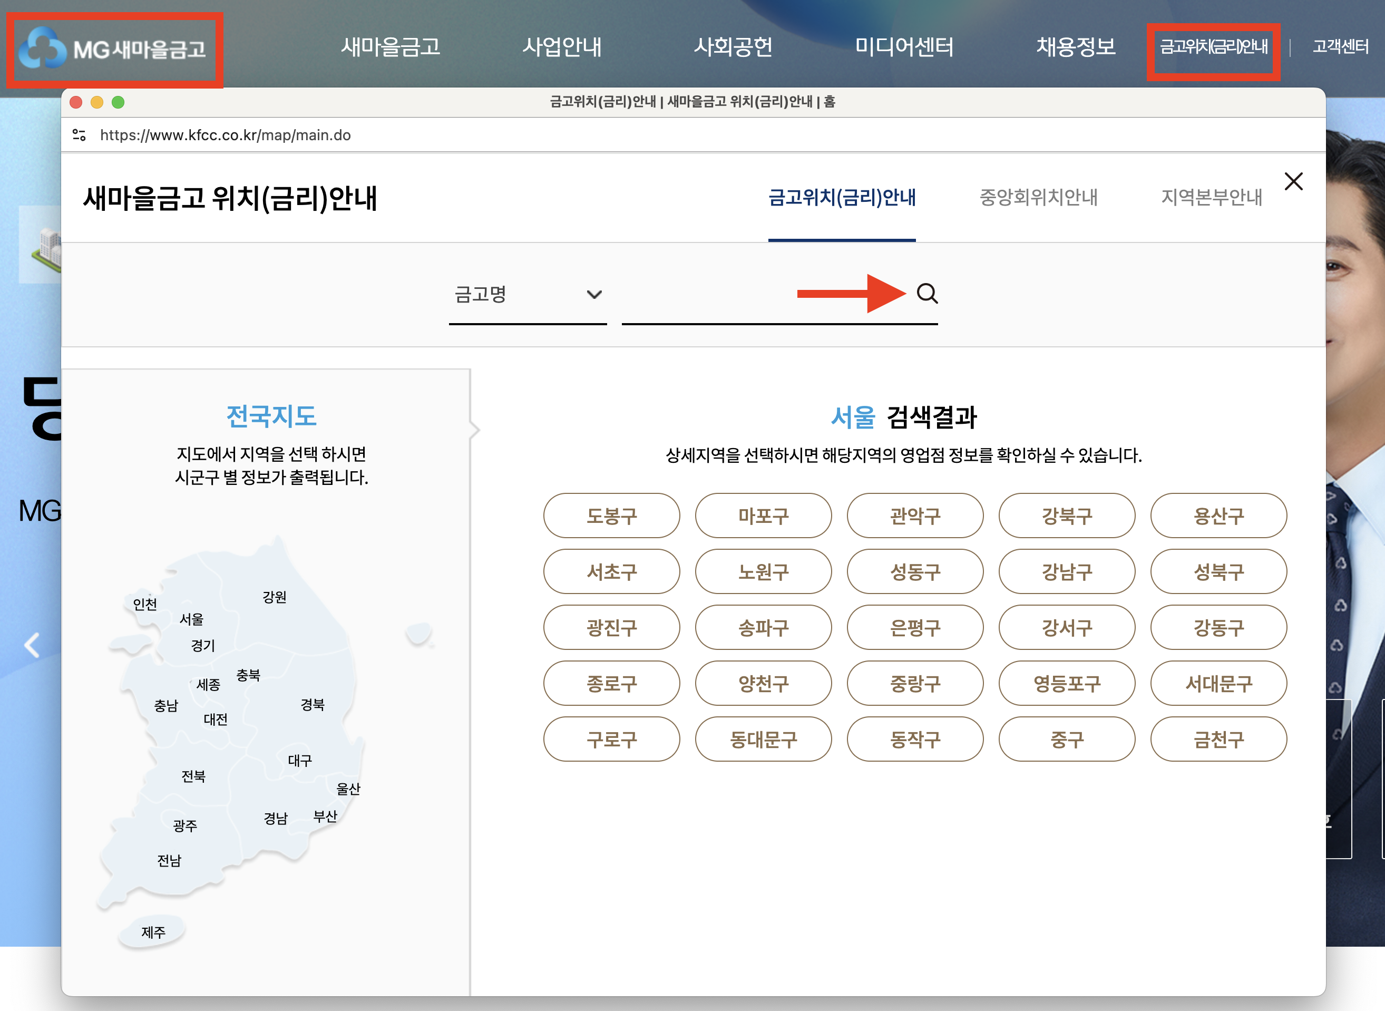Image resolution: width=1385 pixels, height=1011 pixels.
Task: Open the 사업안내 menu
Action: 562,46
